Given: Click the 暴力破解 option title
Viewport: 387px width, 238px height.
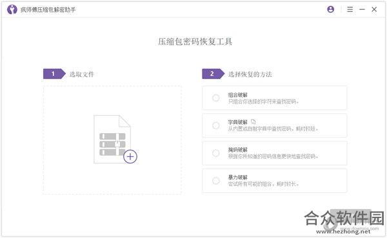Looking at the screenshot, I should [237, 177].
